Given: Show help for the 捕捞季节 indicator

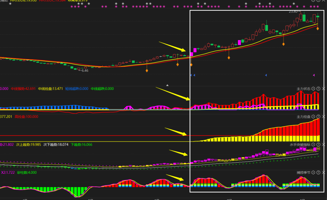Looking at the screenshot, I should pos(318,173).
